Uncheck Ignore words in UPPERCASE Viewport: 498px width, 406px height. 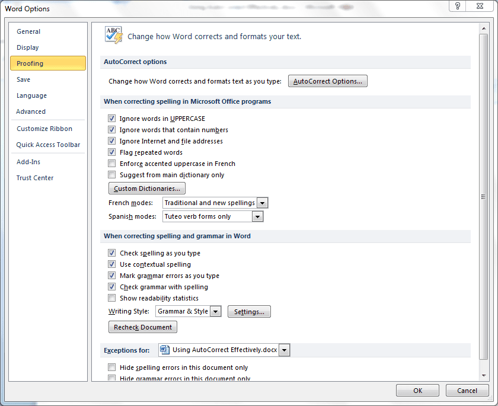click(111, 118)
